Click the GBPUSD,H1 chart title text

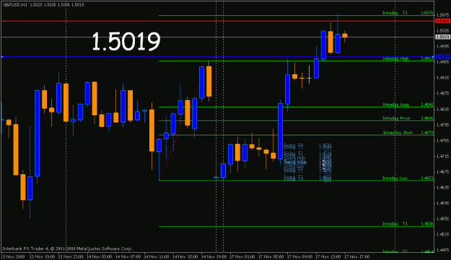[15, 5]
